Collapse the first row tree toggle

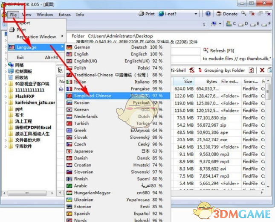point(61,89)
